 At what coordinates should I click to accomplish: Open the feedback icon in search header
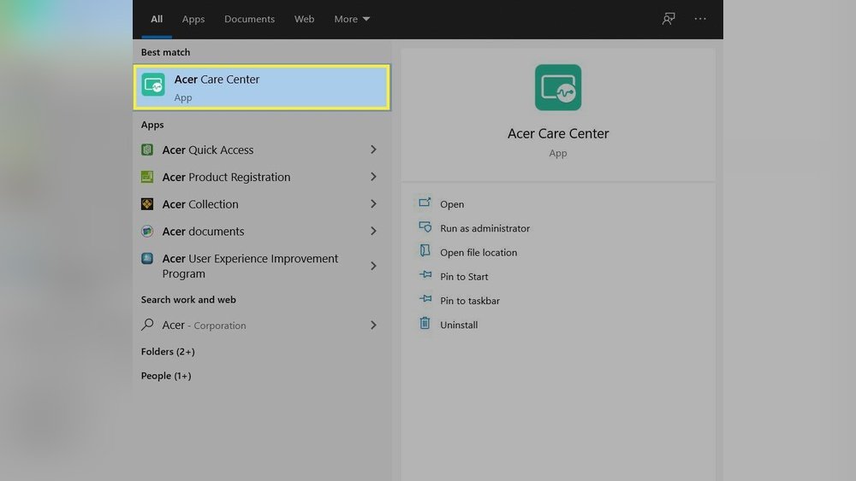point(669,19)
